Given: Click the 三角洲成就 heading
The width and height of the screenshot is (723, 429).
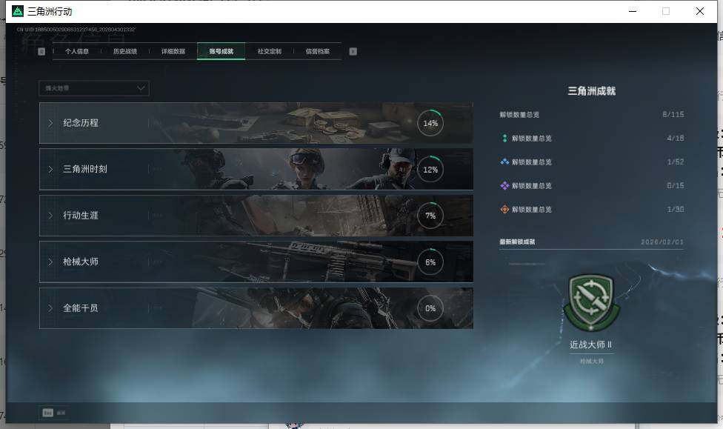Looking at the screenshot, I should [x=592, y=91].
